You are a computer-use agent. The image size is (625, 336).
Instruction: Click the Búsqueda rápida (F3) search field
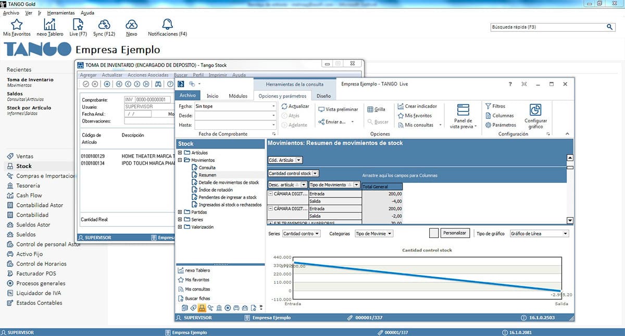coord(548,27)
